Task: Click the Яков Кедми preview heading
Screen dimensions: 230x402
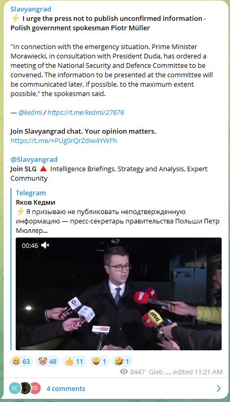Action: [x=36, y=202]
